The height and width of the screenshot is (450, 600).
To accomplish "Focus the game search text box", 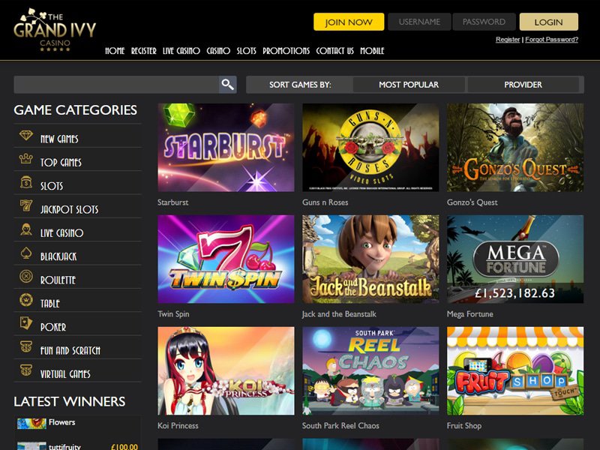I will (116, 85).
